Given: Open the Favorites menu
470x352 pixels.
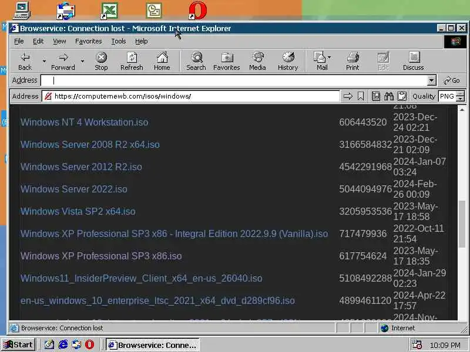Looking at the screenshot, I should pos(89,41).
